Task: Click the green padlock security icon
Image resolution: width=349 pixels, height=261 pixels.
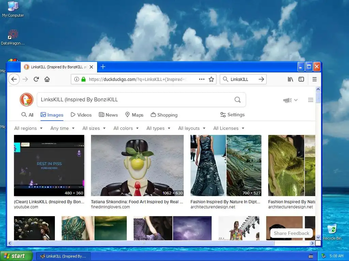Action: click(84, 79)
